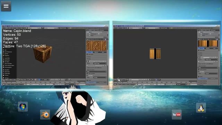Select User Preferences in editor type list
The width and height of the screenshot is (222, 125).
(7, 52)
